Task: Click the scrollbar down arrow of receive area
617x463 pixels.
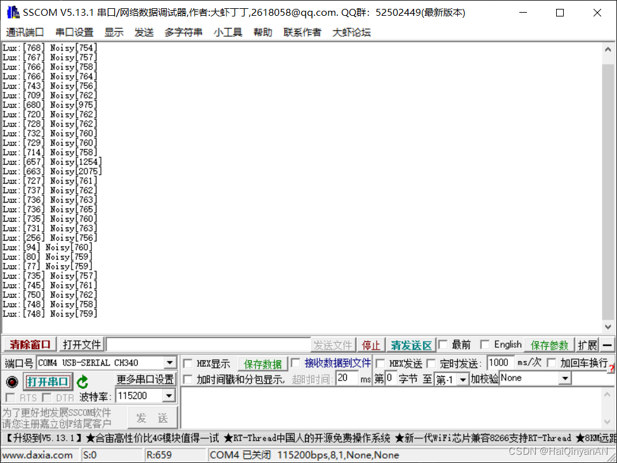Action: [607, 327]
